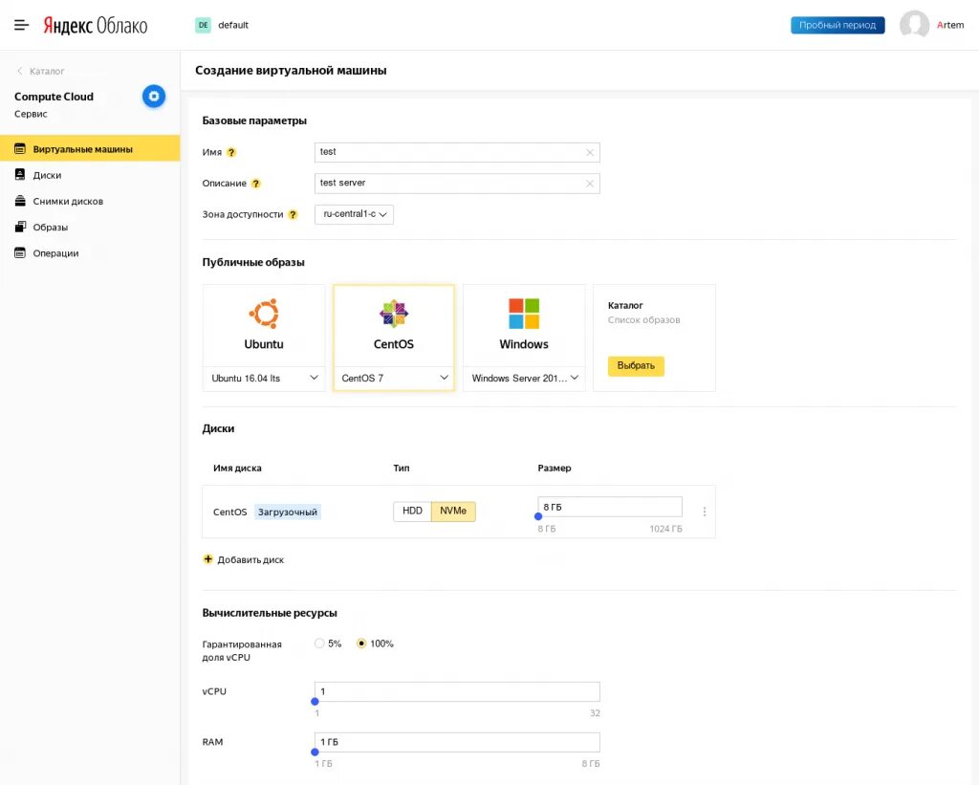
Task: Select 5% guaranteed vCPU share
Action: (319, 643)
